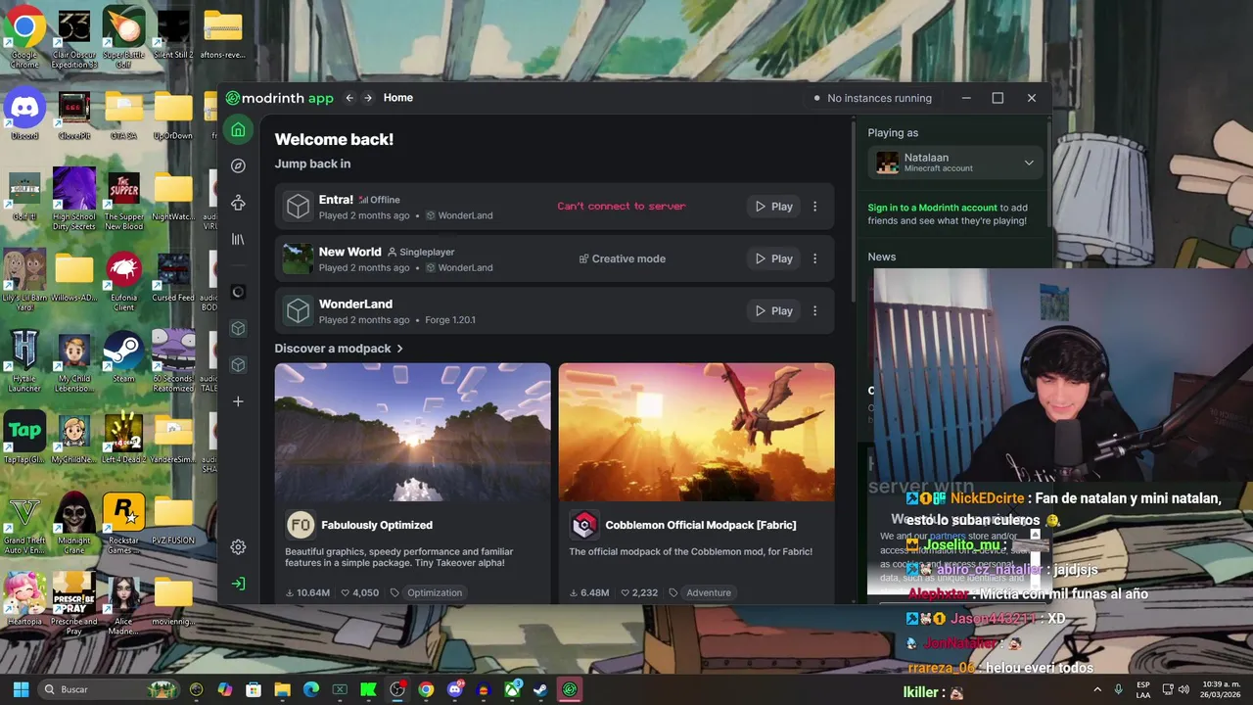1253x705 pixels.
Task: Open the UpOrDown folder
Action: (173, 115)
